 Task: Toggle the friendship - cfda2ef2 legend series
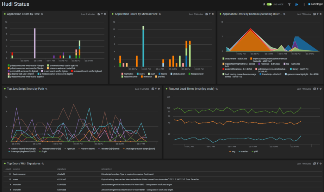tap(271, 74)
